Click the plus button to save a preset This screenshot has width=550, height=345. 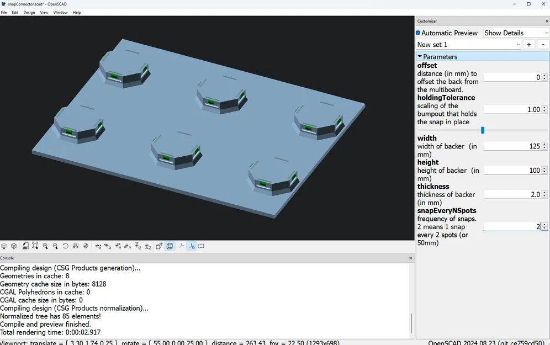click(x=529, y=44)
